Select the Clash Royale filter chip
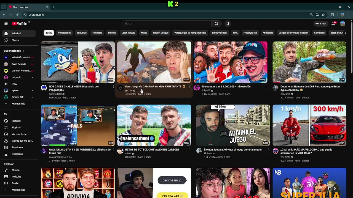This screenshot has height=198, width=353. coord(128,33)
